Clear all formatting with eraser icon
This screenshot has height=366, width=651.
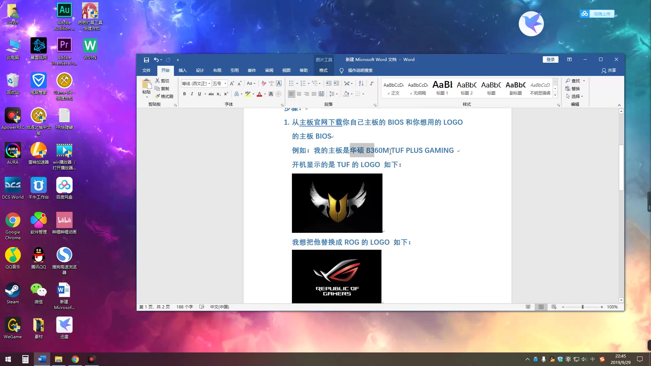pyautogui.click(x=264, y=83)
